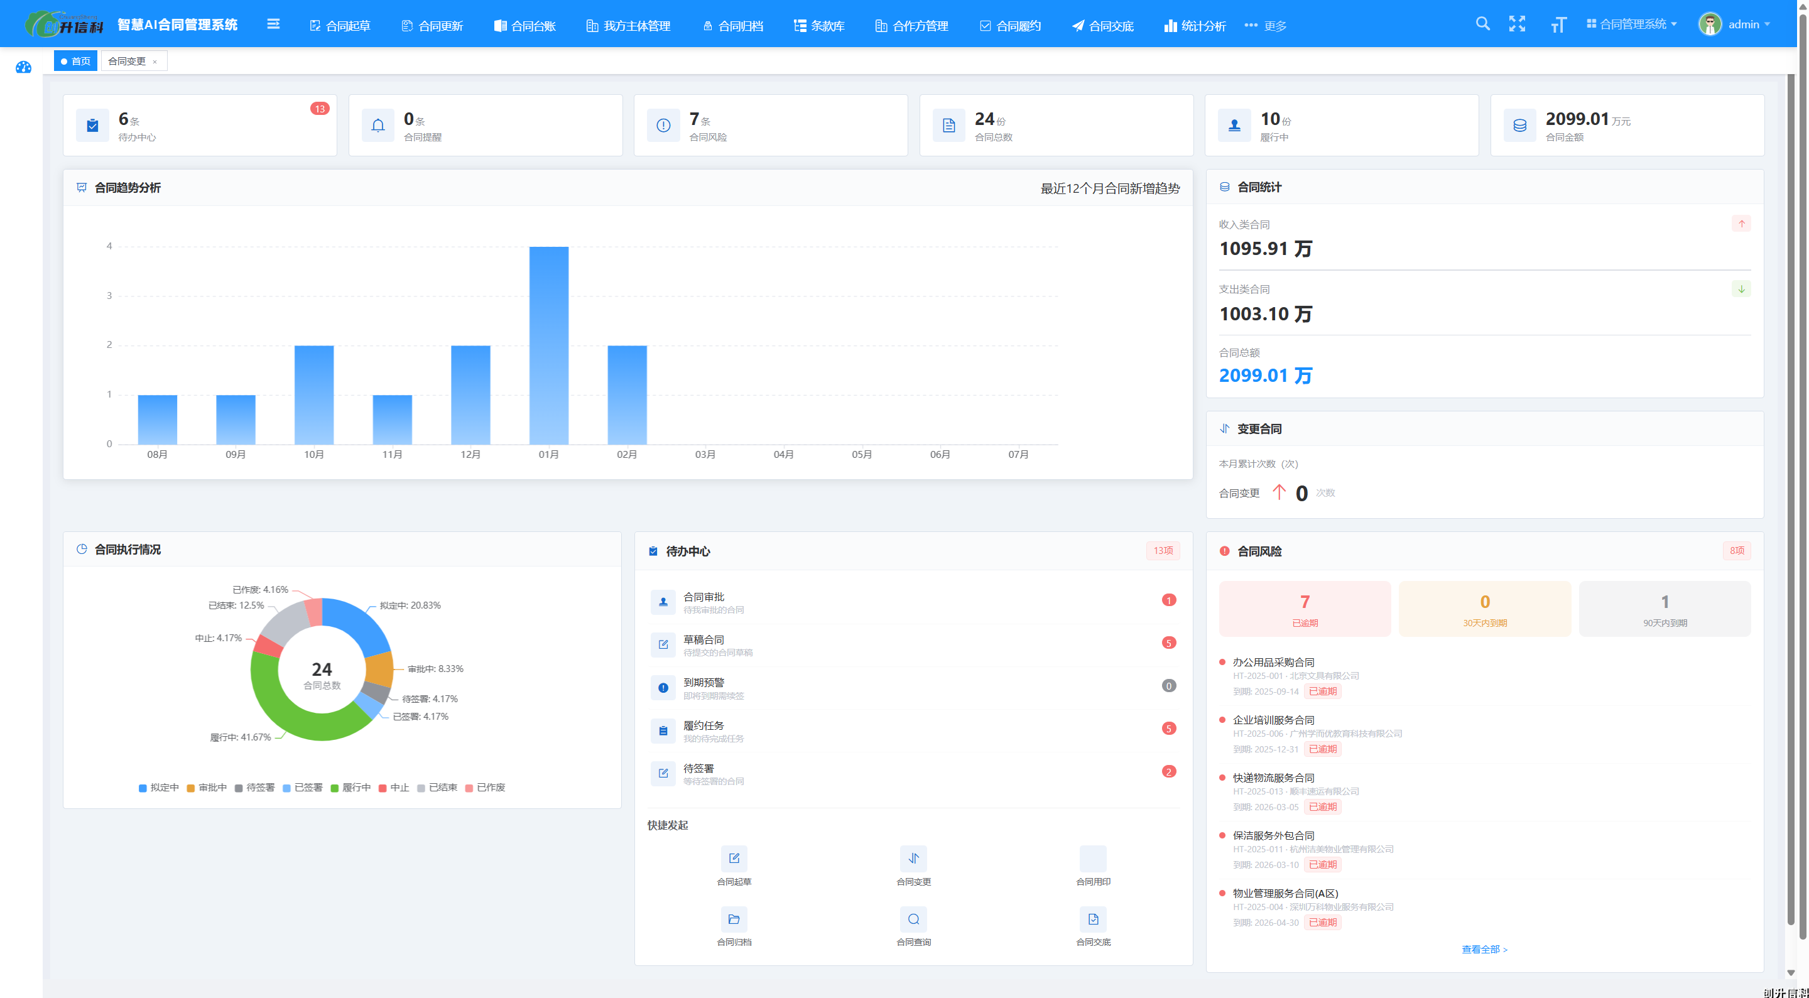The image size is (1809, 998).
Task: Open the font size adjustment icon
Action: click(x=1558, y=25)
